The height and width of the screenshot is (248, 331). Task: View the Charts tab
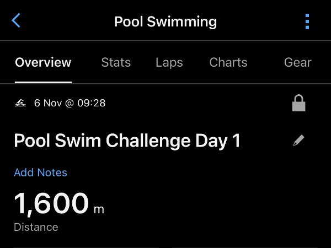click(x=228, y=62)
